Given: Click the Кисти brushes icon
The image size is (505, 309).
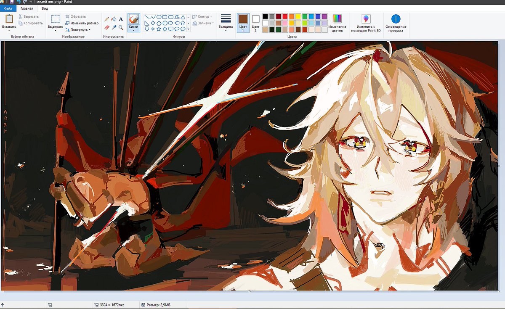Looking at the screenshot, I should click(x=134, y=19).
